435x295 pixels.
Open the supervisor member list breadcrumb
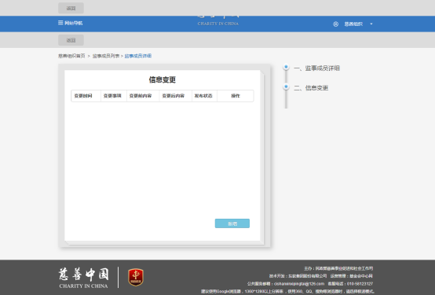106,56
